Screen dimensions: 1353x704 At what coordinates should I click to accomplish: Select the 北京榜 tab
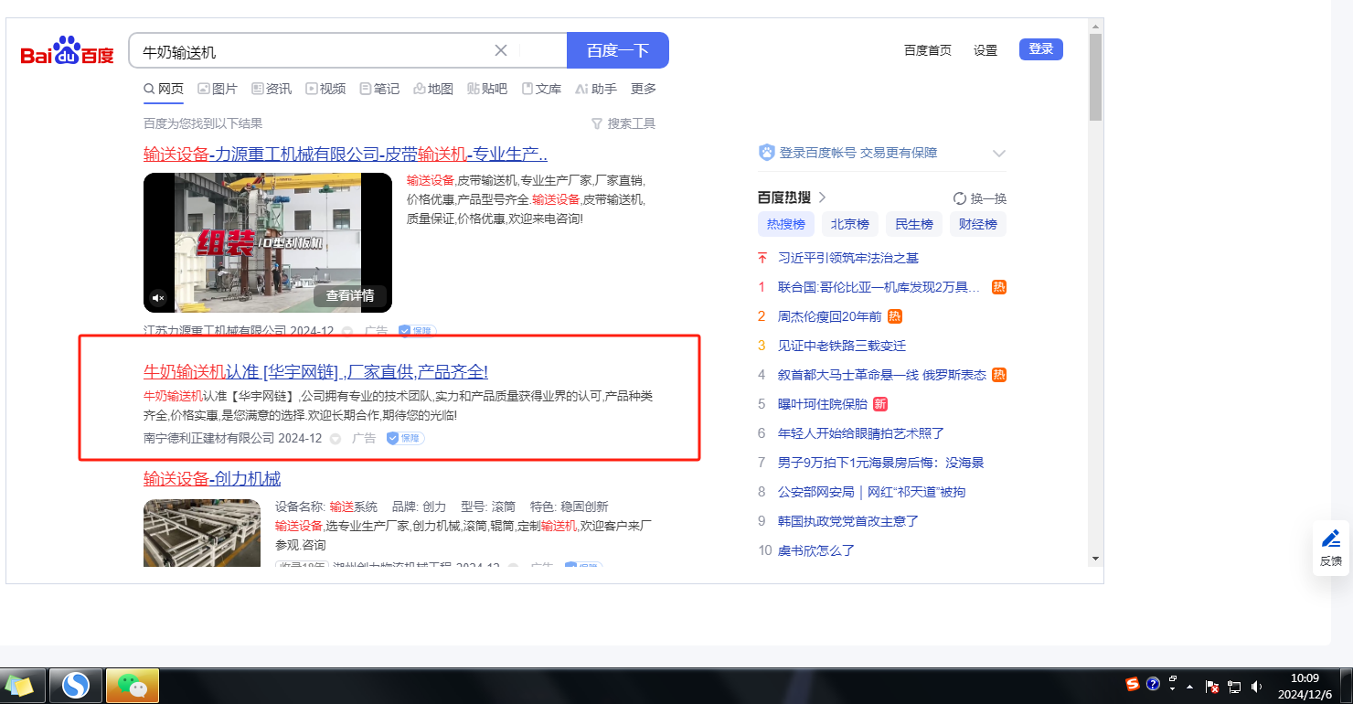(850, 224)
